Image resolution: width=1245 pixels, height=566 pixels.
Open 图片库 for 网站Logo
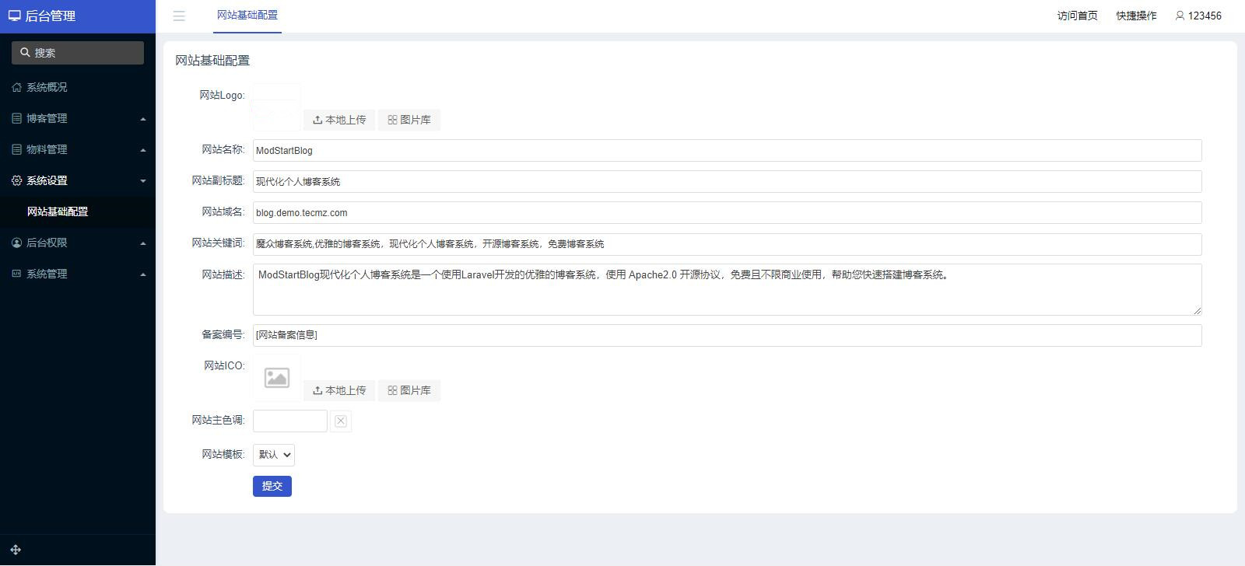pos(409,120)
